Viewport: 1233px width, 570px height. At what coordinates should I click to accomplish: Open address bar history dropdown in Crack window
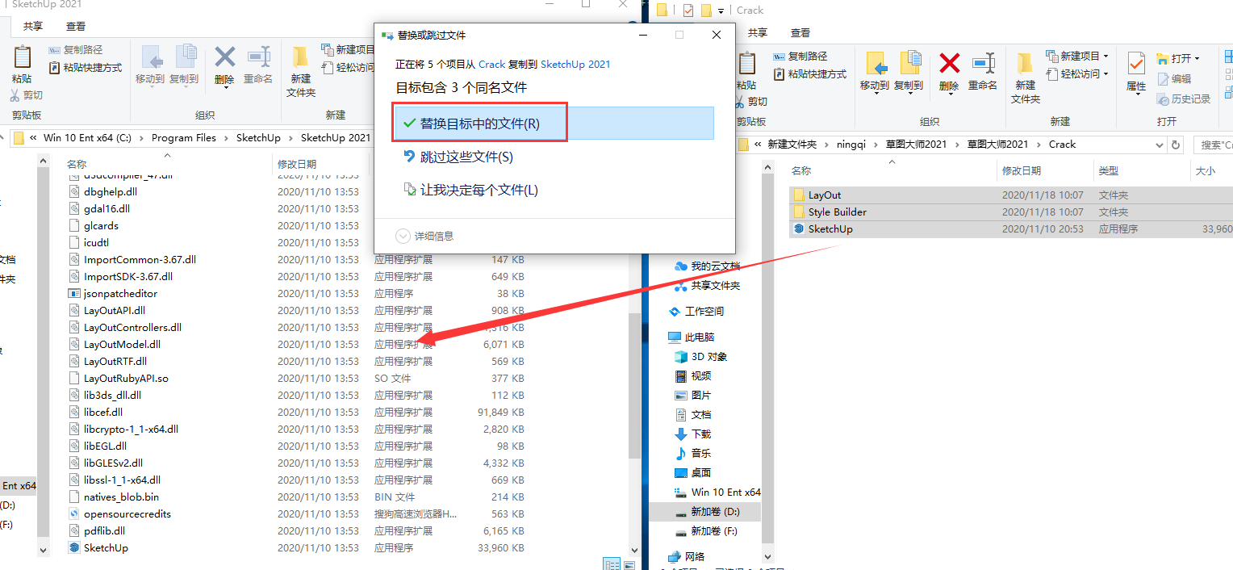[x=1158, y=145]
